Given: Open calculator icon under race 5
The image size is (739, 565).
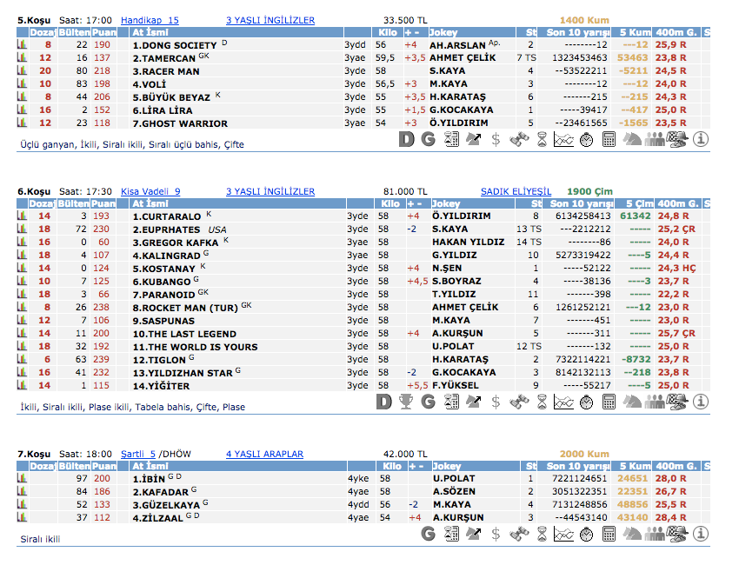Looking at the screenshot, I should (609, 139).
